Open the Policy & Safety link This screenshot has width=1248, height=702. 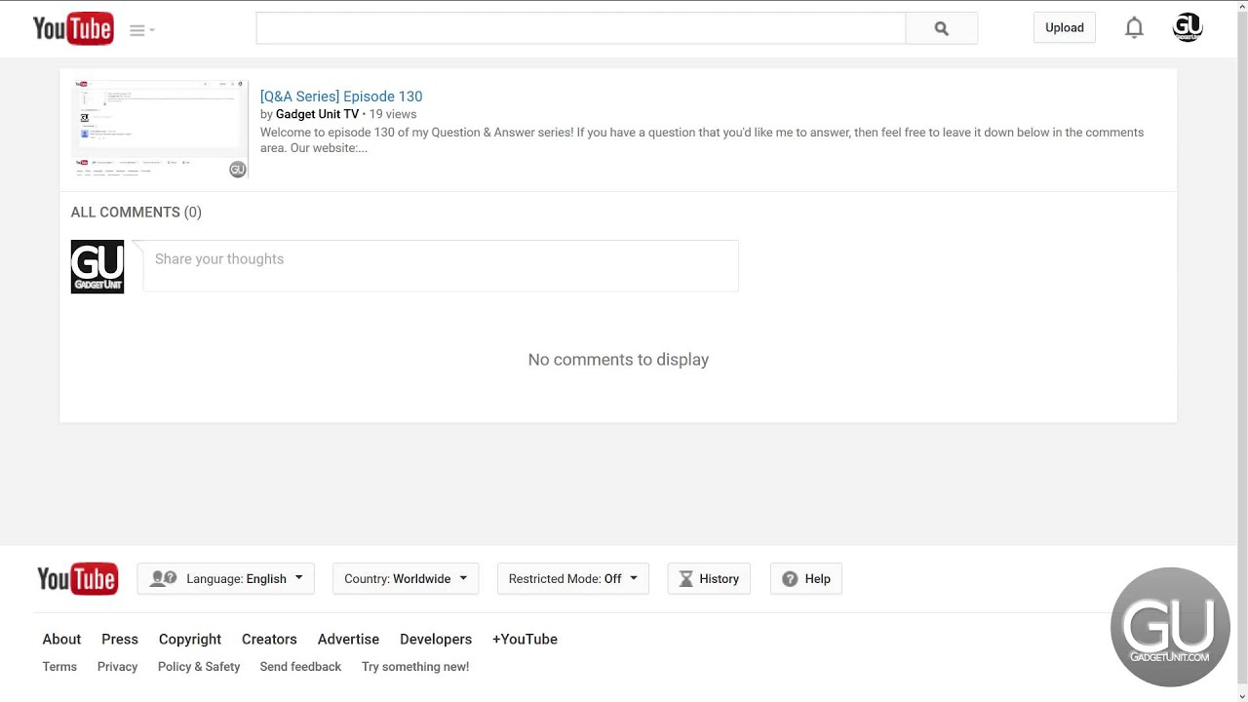[199, 667]
